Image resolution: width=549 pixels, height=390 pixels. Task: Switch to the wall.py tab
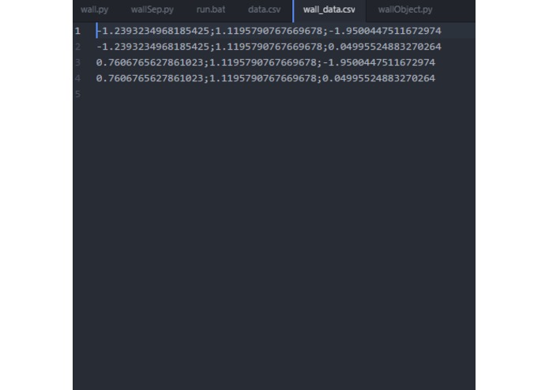94,9
